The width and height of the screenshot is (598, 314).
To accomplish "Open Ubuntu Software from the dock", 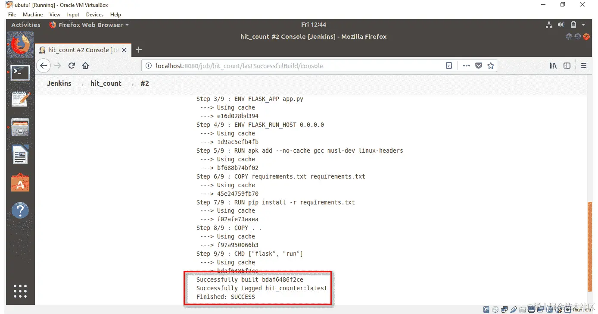I will point(20,183).
